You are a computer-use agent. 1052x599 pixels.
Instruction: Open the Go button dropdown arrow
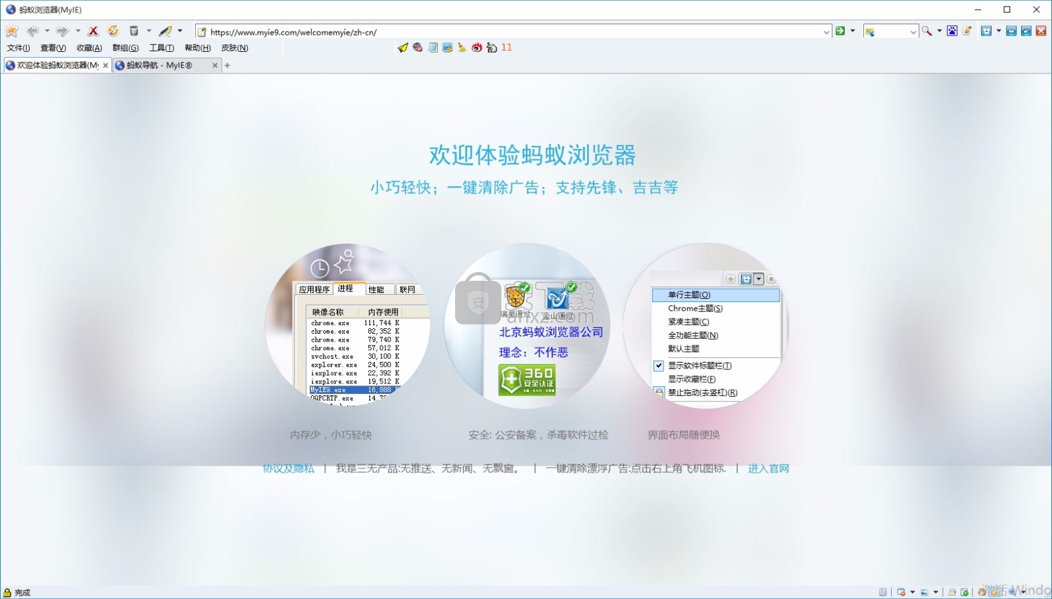click(x=853, y=31)
